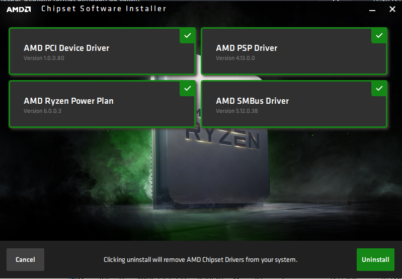Select the AMD PCI Device Driver title
This screenshot has width=402, height=279.
[x=66, y=48]
